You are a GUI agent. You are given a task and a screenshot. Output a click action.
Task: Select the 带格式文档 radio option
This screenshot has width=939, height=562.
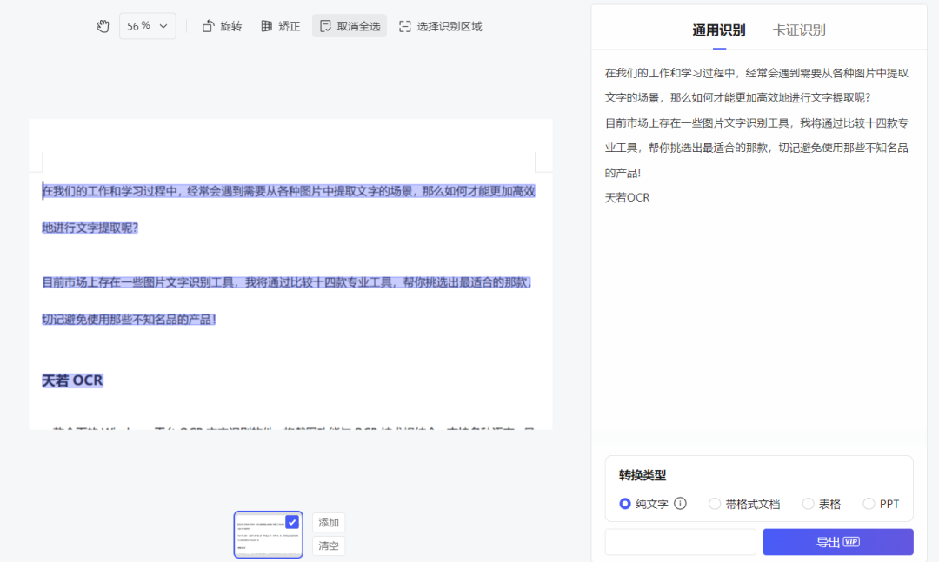point(715,504)
